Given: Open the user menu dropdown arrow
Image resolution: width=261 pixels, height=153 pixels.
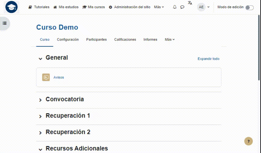Looking at the screenshot, I should click(209, 7).
